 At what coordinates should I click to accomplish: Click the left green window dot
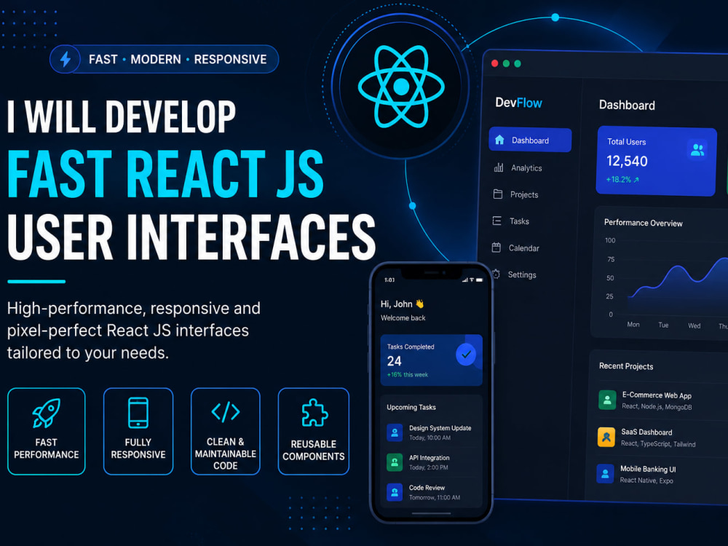click(x=506, y=63)
